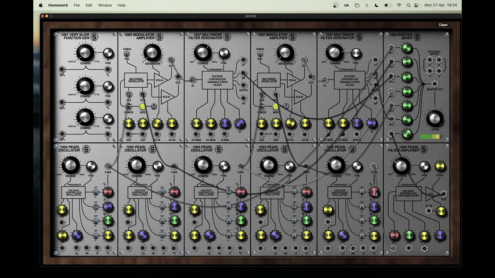Open Control Centre in the menu bar
The width and height of the screenshot is (495, 278).
point(416,5)
